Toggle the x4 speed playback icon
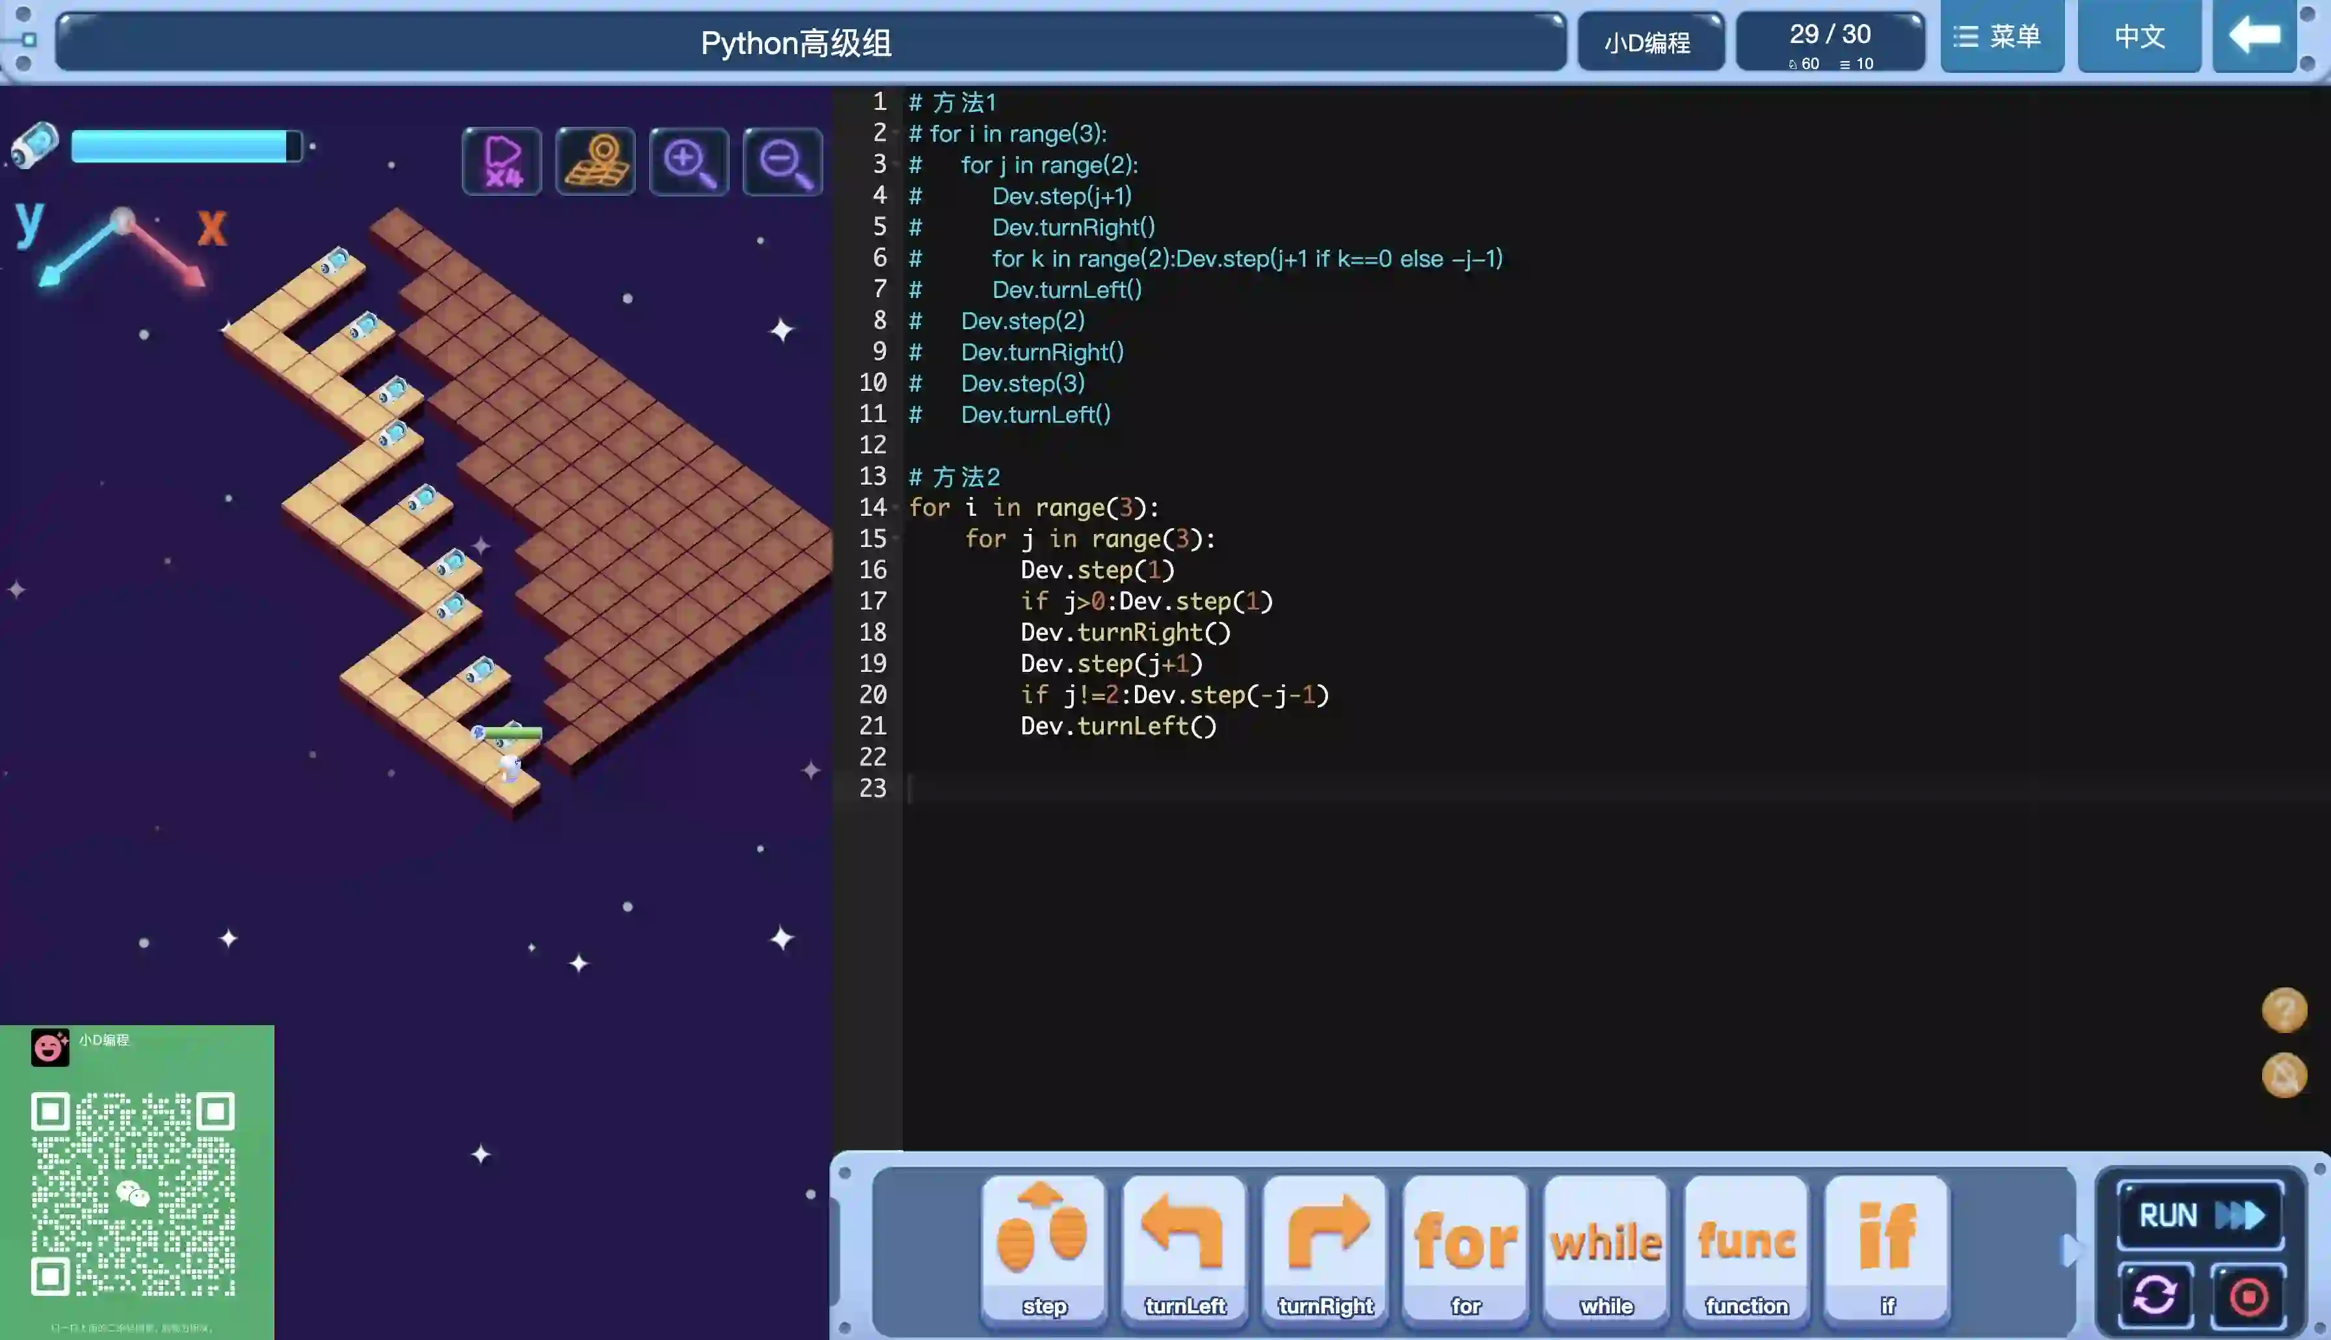The height and width of the screenshot is (1340, 2331). [x=502, y=162]
